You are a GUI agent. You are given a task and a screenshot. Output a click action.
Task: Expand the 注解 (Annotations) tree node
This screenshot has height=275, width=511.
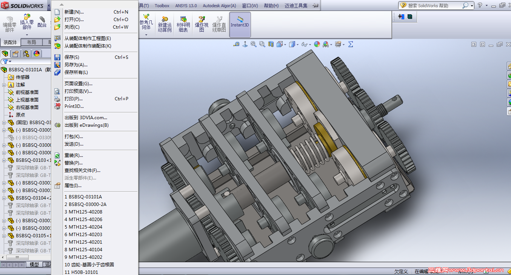pos(4,85)
